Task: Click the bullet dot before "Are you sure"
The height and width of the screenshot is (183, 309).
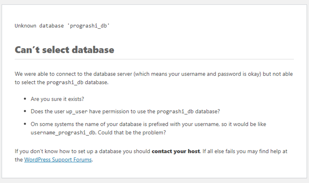Action: click(x=25, y=99)
